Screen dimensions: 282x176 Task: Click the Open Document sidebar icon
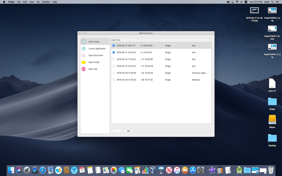point(84,56)
